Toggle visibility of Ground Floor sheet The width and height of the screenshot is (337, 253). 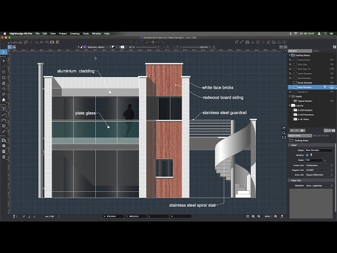[290, 60]
